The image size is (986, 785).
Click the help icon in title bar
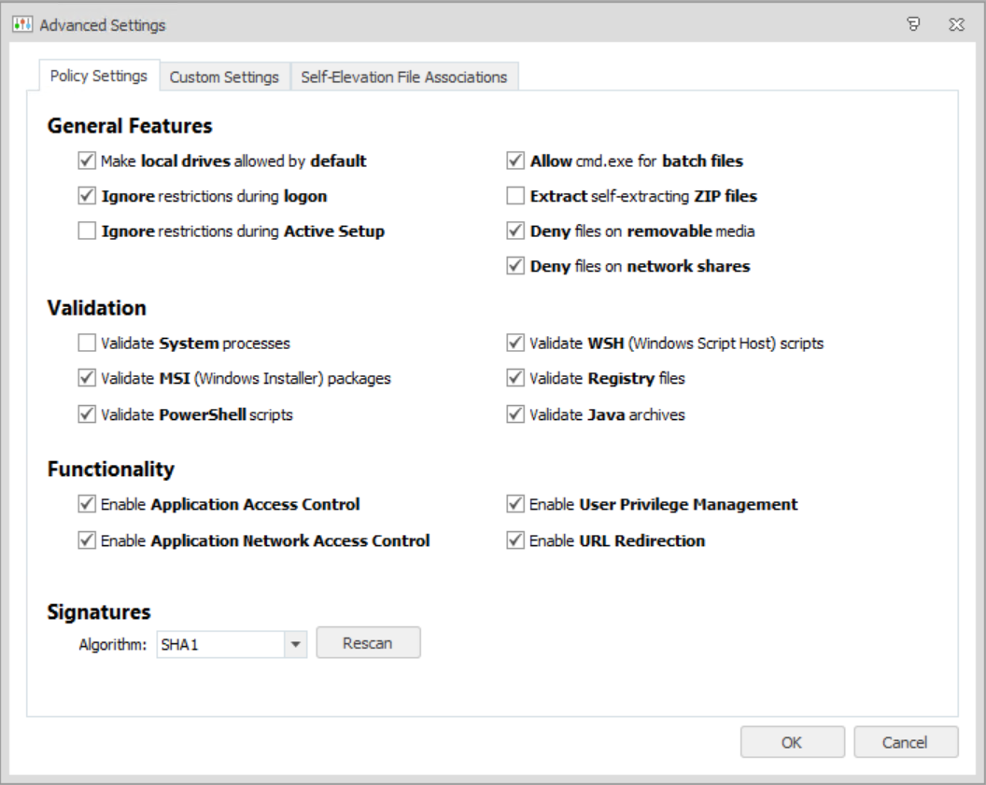[x=914, y=25]
